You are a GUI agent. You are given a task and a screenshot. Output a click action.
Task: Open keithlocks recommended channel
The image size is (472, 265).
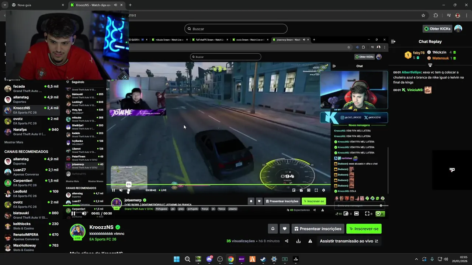(31, 226)
